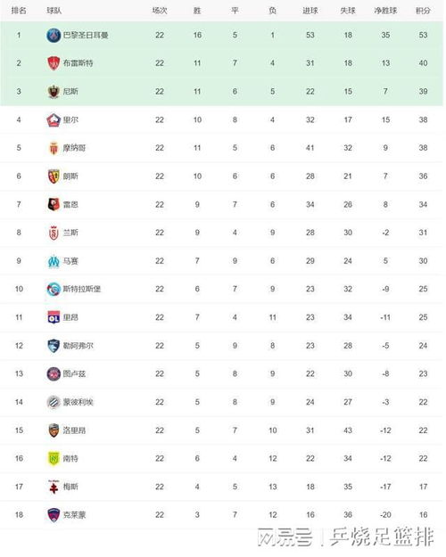Select the 净胜球 goal difference header

click(385, 11)
